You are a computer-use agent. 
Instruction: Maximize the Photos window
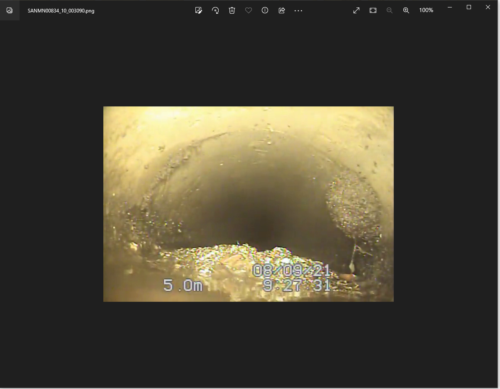(469, 7)
